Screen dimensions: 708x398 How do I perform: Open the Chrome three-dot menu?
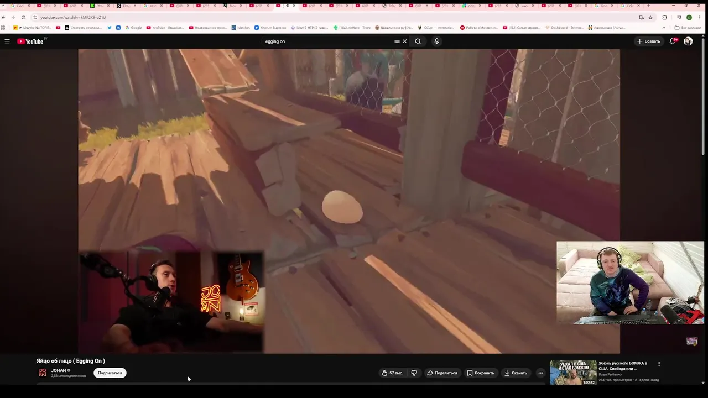point(700,17)
